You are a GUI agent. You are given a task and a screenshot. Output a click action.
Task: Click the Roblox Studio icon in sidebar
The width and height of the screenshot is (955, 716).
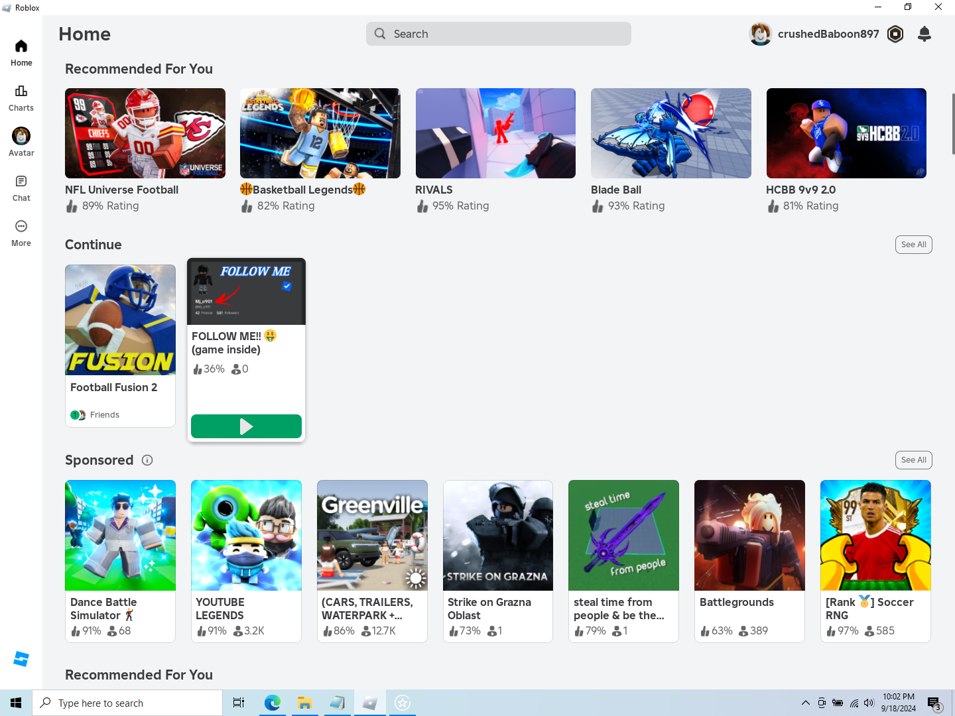(21, 659)
